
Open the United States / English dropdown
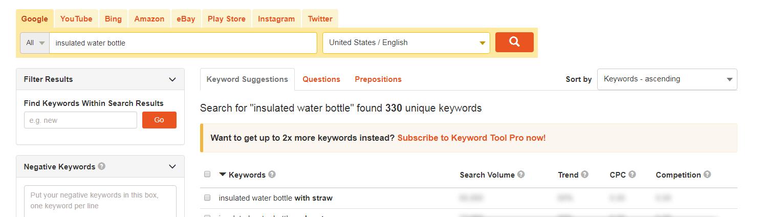pos(406,43)
